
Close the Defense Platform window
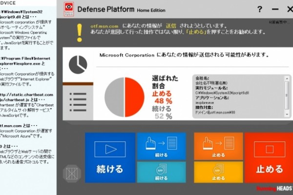pos(290,9)
